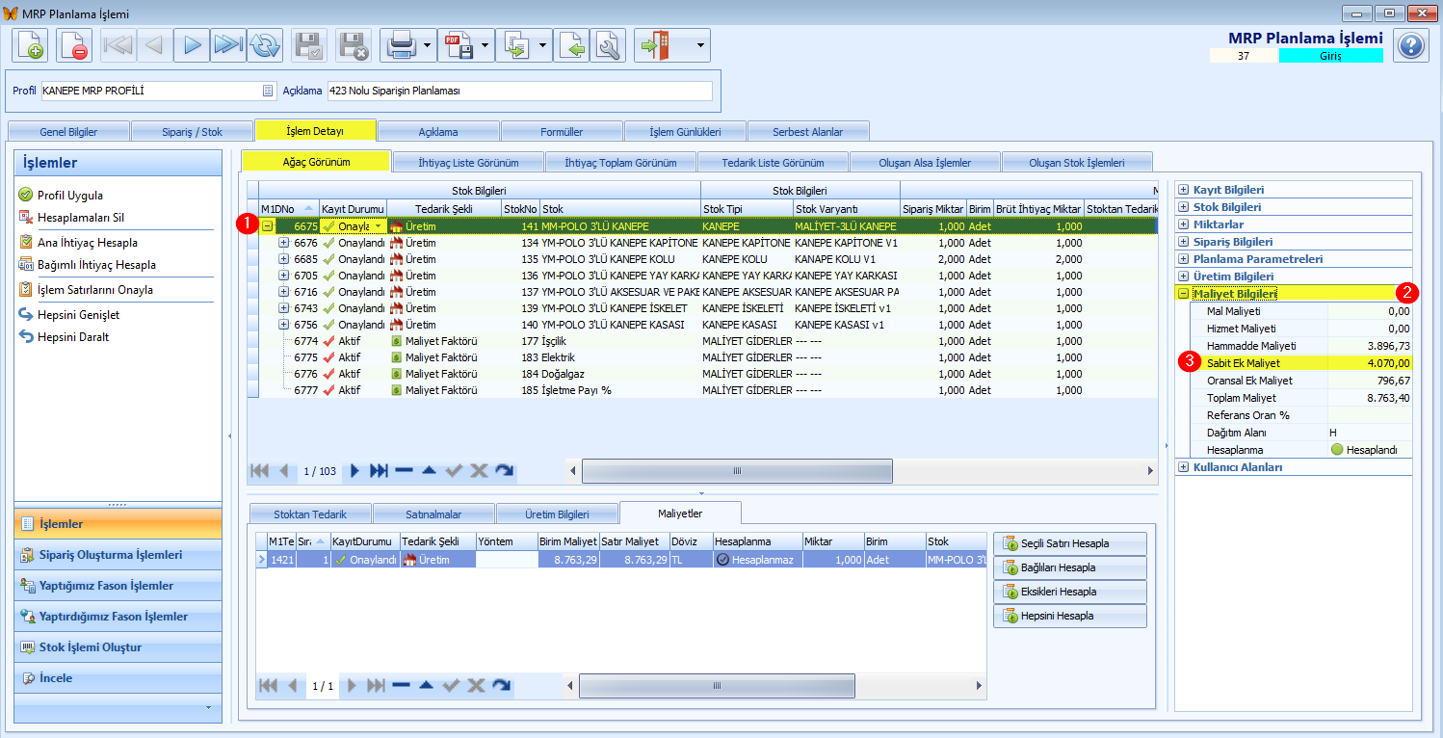This screenshot has width=1443, height=738.
Task: Switch to the Sipariş / Stok tab
Action: point(191,131)
